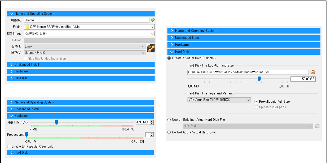
Task: Expand Hardware section in the top-left panel
Action: [81, 71]
